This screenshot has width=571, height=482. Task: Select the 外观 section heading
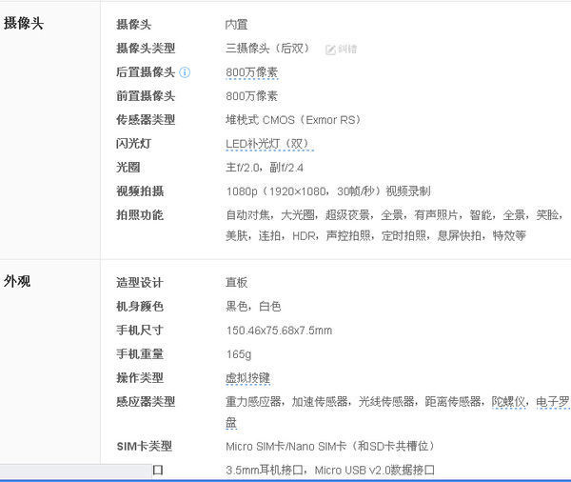pos(17,281)
